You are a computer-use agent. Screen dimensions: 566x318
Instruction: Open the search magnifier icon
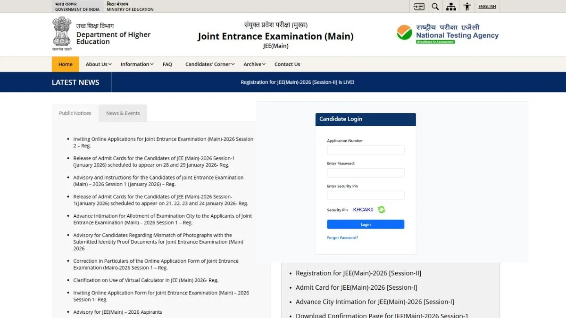tap(435, 7)
